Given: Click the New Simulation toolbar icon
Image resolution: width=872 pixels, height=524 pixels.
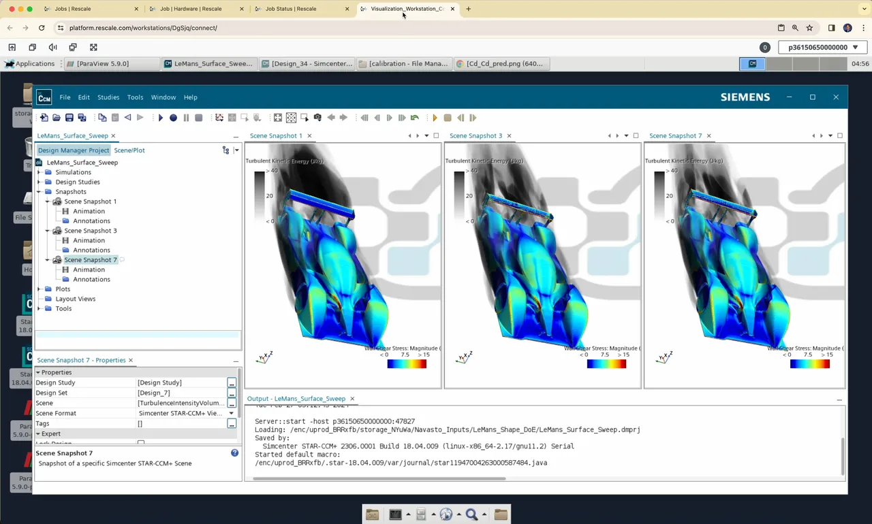Looking at the screenshot, I should click(44, 118).
